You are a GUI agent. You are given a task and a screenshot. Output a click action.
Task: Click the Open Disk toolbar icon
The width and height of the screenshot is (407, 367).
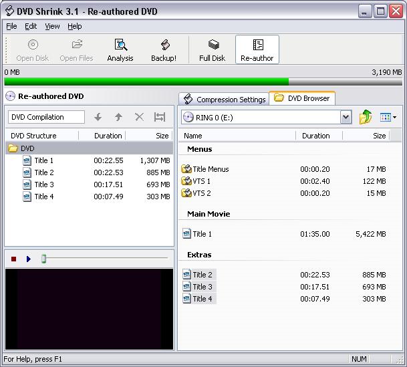(x=33, y=50)
